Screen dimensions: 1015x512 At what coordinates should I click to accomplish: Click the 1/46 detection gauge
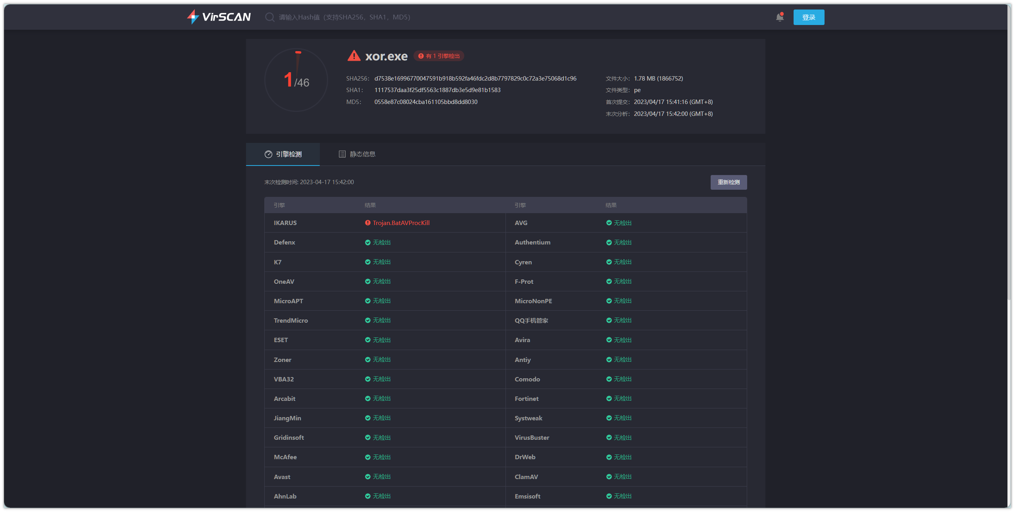point(296,80)
